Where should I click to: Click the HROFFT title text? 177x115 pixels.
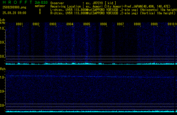[17, 3]
